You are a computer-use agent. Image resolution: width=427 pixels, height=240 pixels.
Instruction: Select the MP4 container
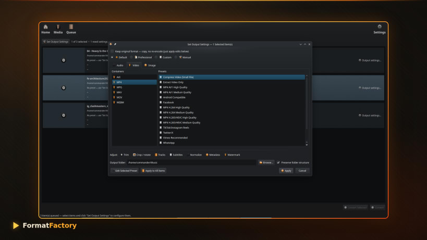click(x=134, y=82)
